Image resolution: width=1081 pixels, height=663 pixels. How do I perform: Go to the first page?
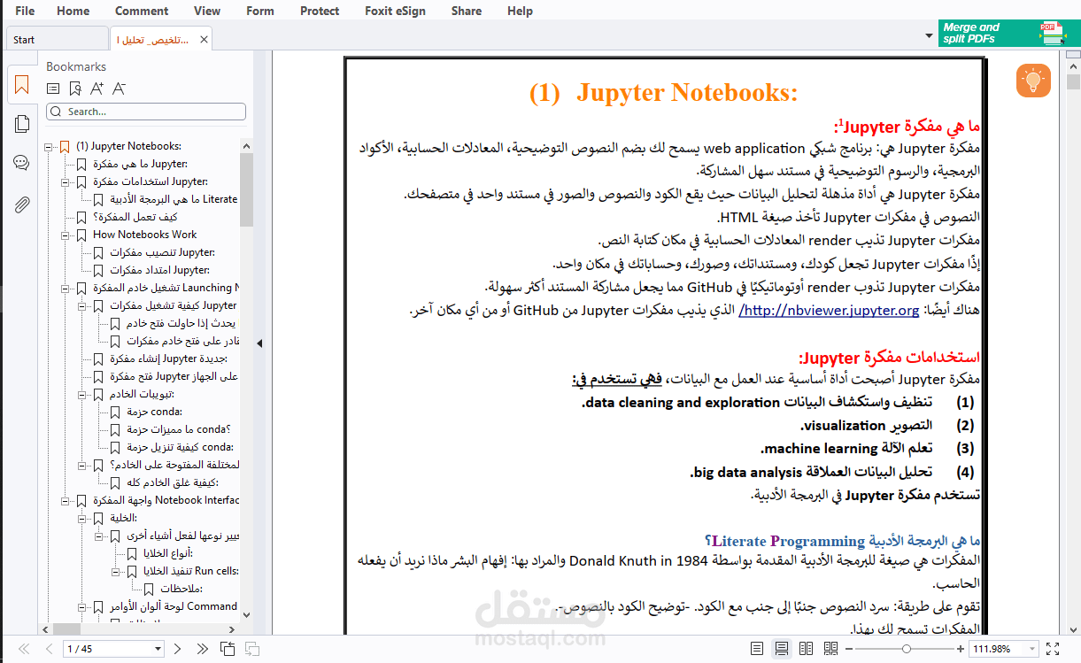[x=24, y=649]
